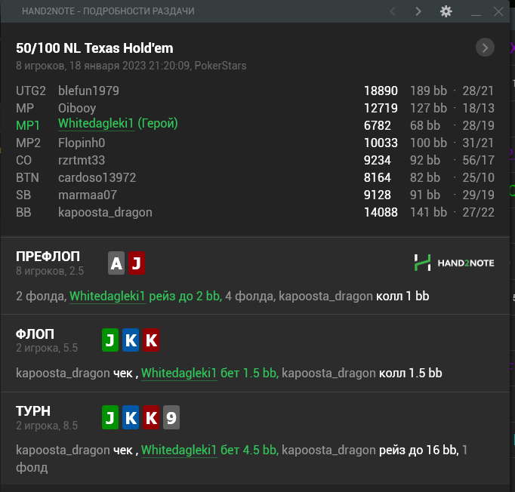Click the green Jack card on the flop
Image resolution: width=515 pixels, height=492 pixels.
110,340
